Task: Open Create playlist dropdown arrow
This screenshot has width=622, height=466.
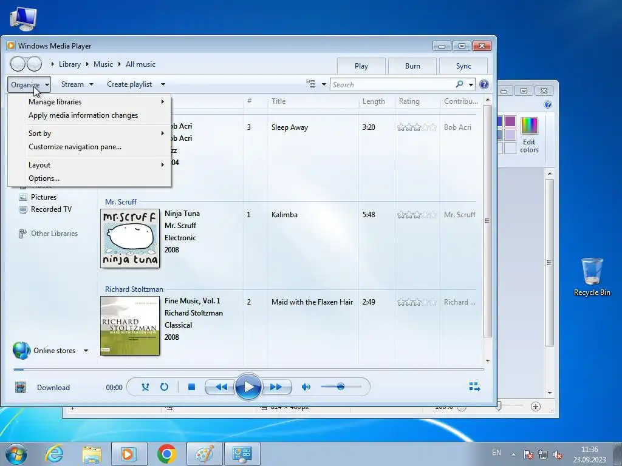Action: pos(163,84)
